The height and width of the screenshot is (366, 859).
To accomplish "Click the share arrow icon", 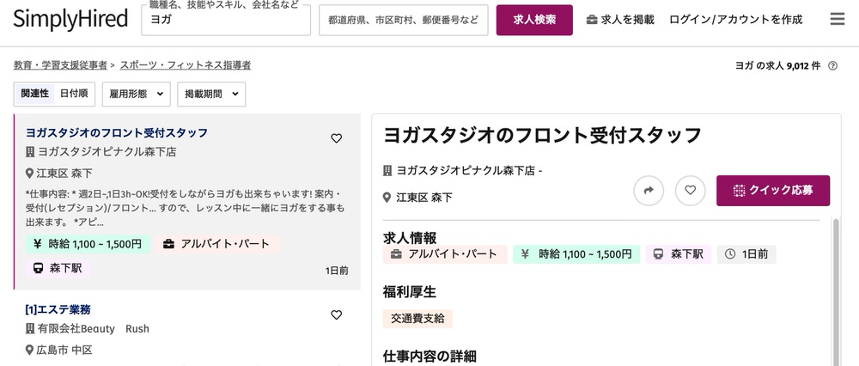I will click(649, 190).
